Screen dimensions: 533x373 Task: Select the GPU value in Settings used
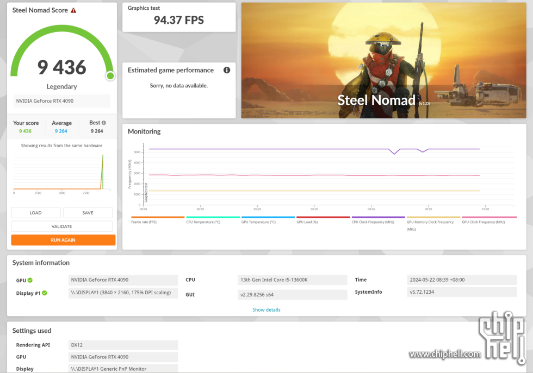pos(123,357)
